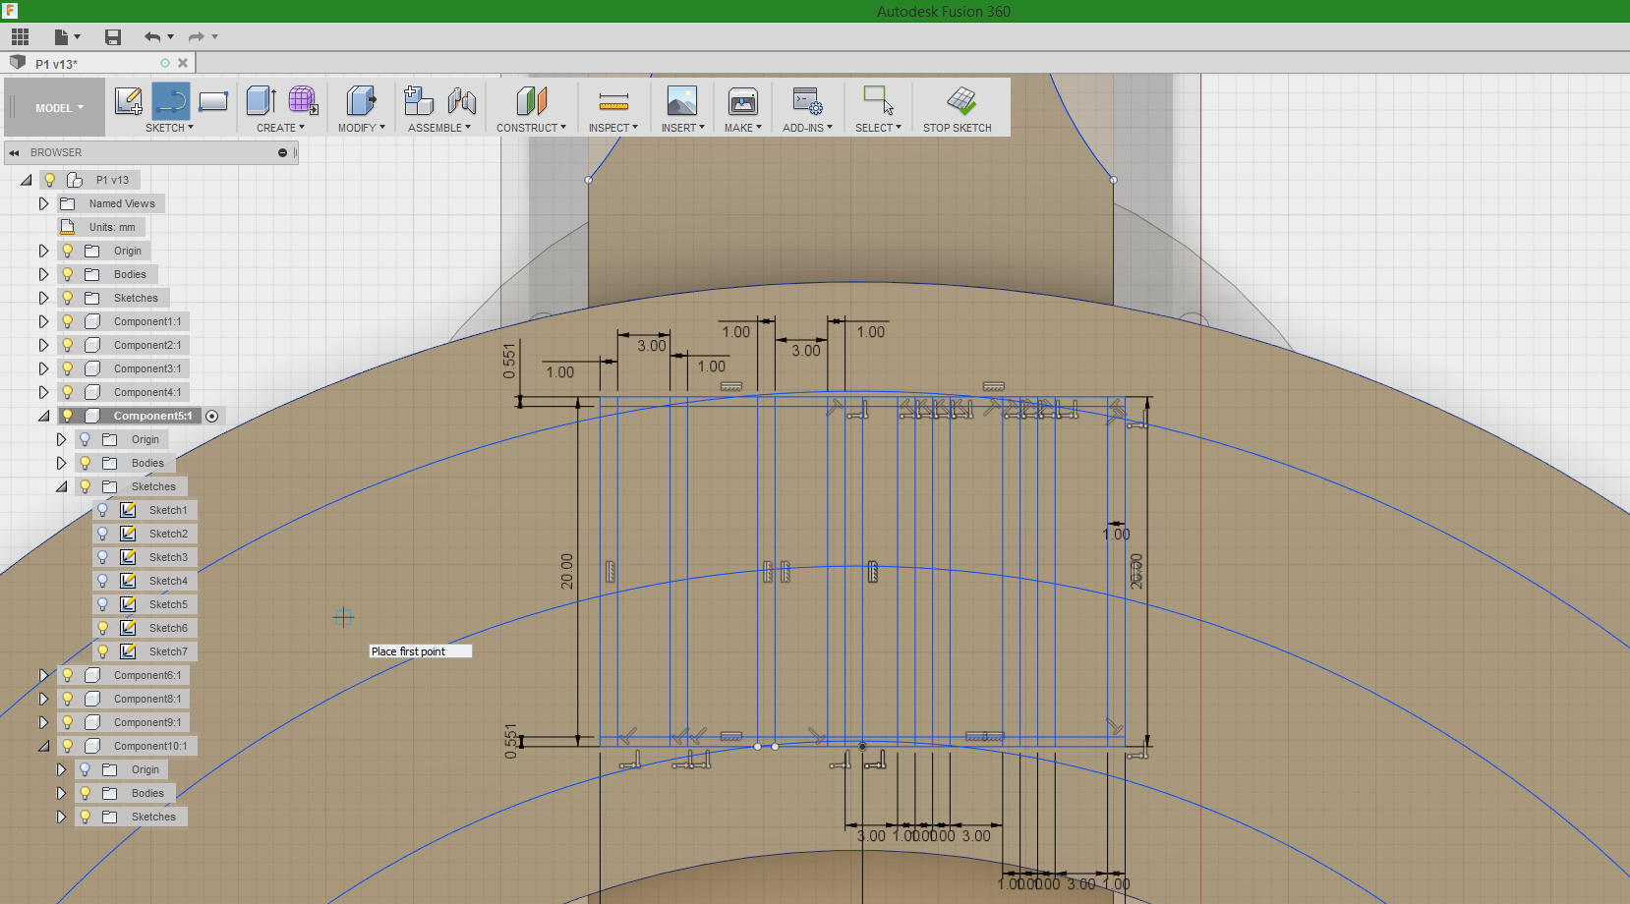Toggle visibility bulb for Bodies under P1

pos(67,274)
